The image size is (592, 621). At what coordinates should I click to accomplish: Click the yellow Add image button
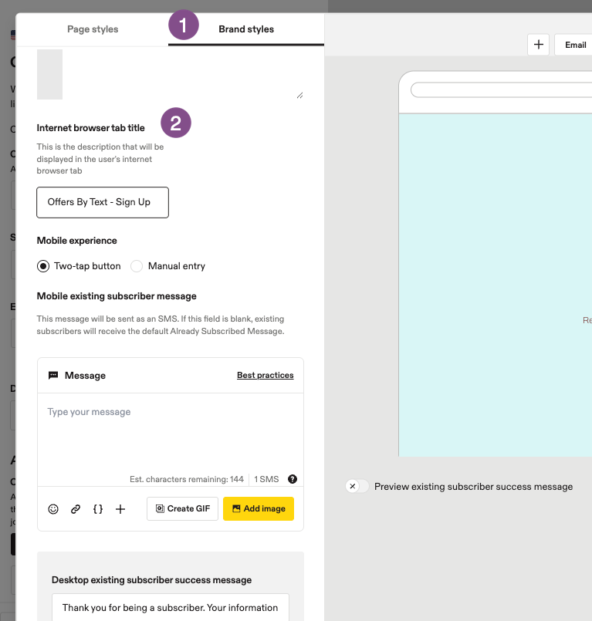[x=259, y=508]
